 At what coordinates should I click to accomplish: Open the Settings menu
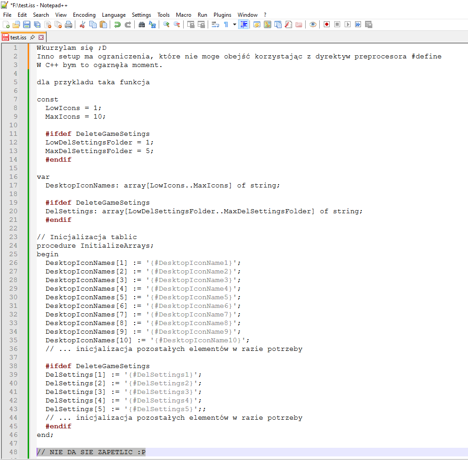coord(141,14)
